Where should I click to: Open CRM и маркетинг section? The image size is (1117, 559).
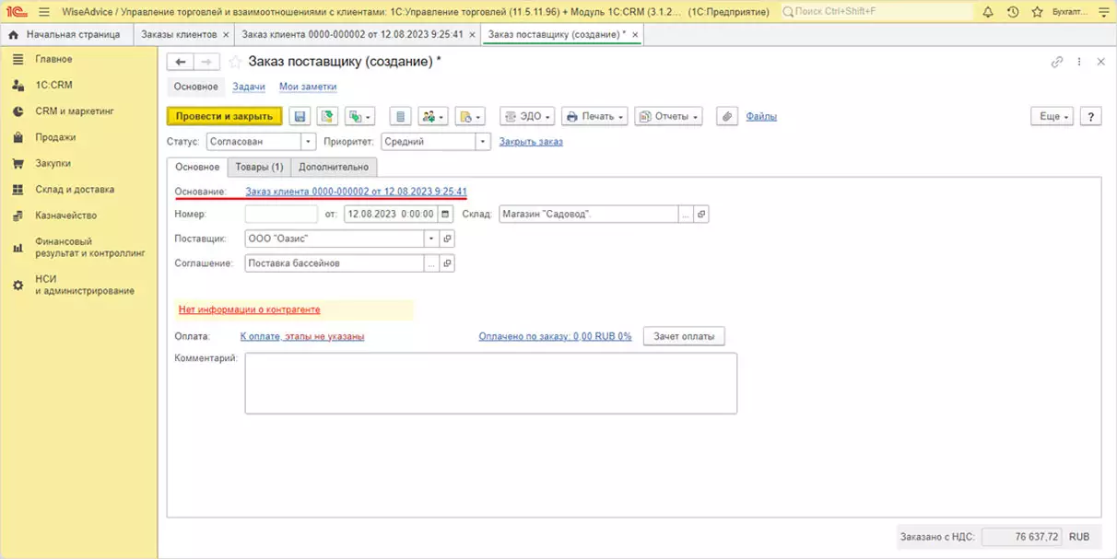[74, 111]
